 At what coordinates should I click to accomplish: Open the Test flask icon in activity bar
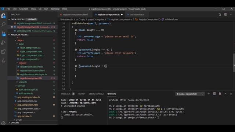click(x=3, y=60)
